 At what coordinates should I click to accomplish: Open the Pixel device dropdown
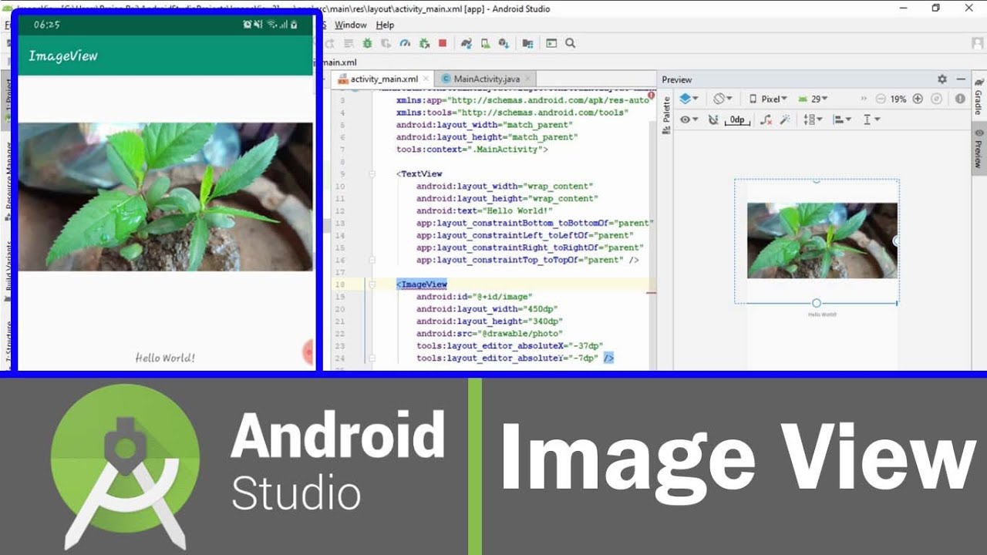coord(768,99)
